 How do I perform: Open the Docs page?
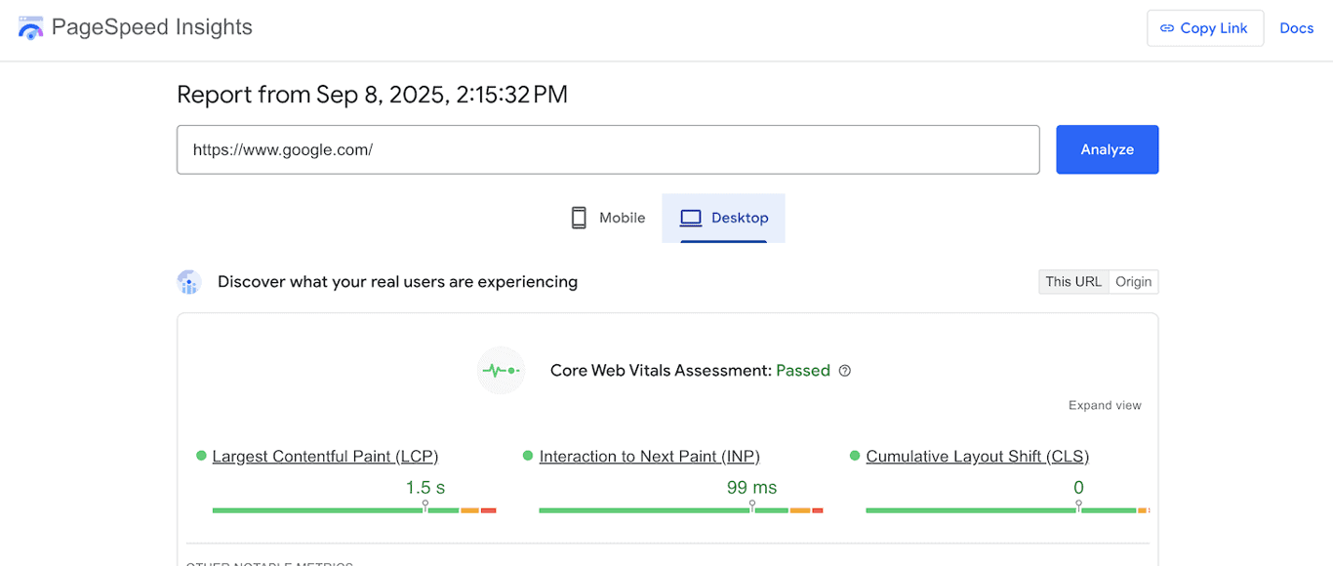pyautogui.click(x=1297, y=27)
